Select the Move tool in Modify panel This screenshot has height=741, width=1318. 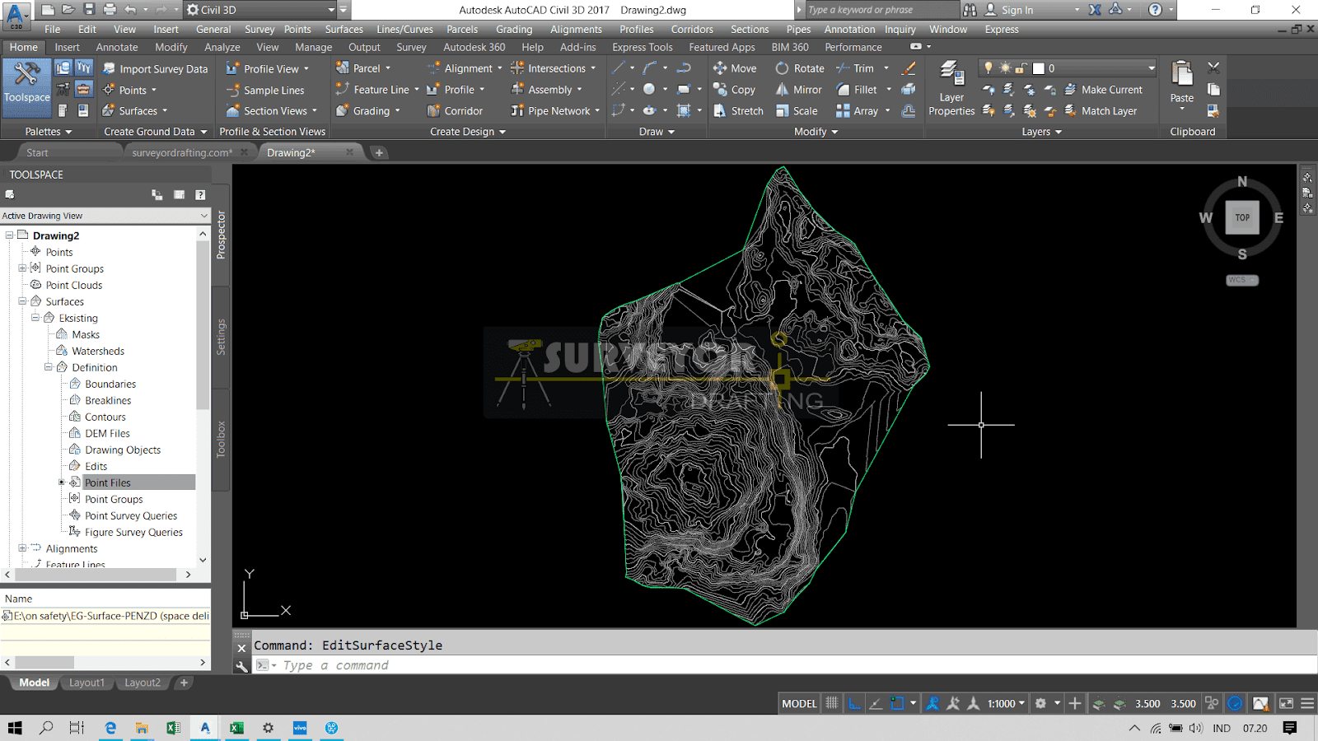click(734, 68)
